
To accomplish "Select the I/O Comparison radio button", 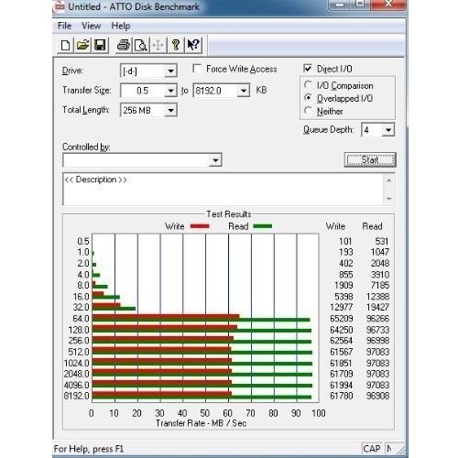I will 309,85.
